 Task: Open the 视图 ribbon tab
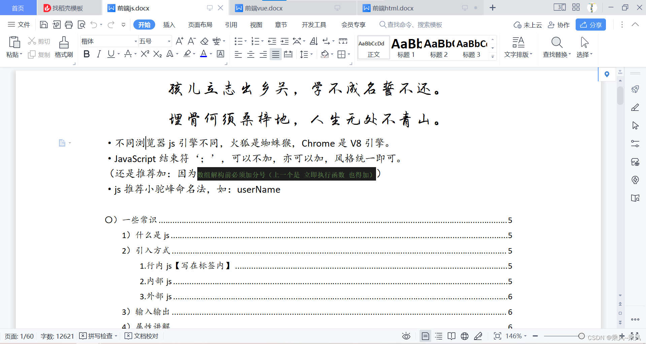tap(256, 25)
